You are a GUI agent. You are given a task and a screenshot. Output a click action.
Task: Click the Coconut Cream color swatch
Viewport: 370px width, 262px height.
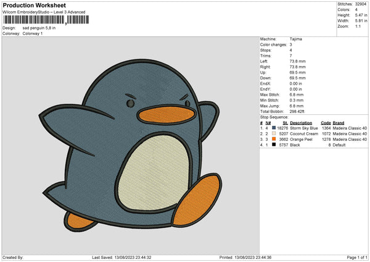point(274,133)
